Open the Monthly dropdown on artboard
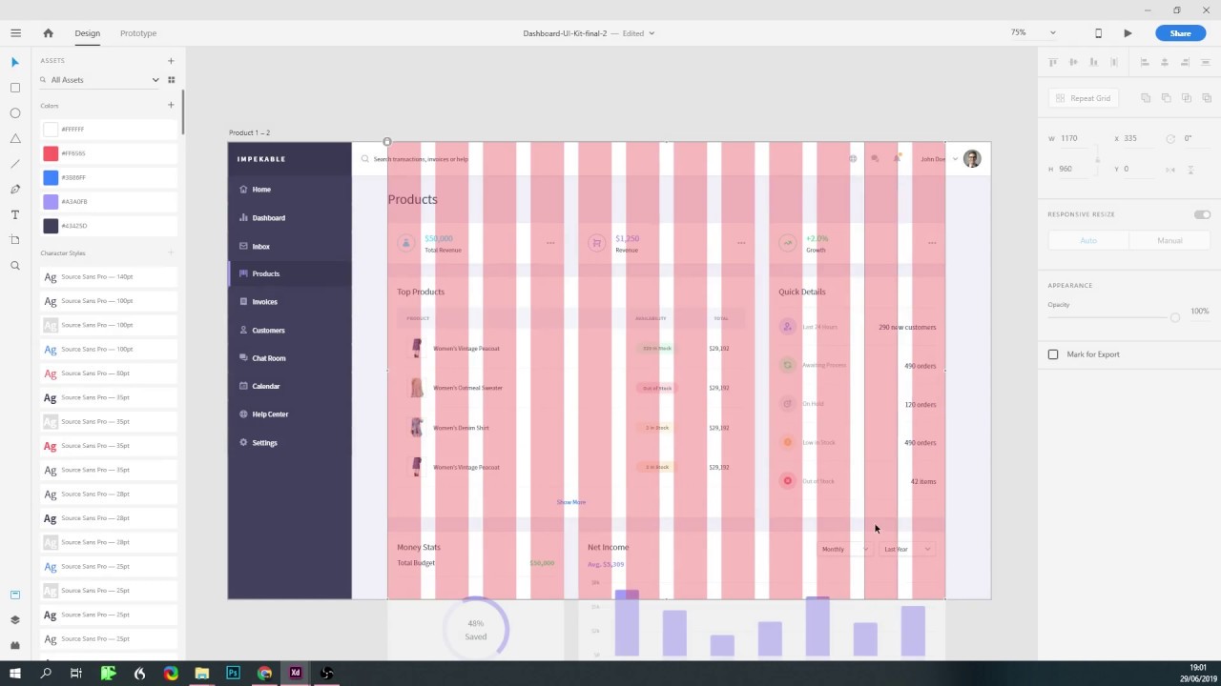This screenshot has height=686, width=1221. (x=844, y=549)
